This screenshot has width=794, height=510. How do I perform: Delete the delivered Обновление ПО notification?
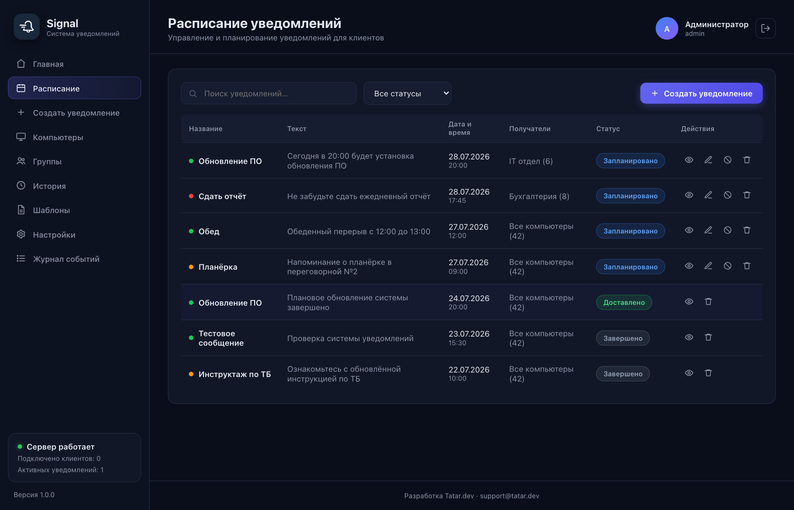pos(708,301)
